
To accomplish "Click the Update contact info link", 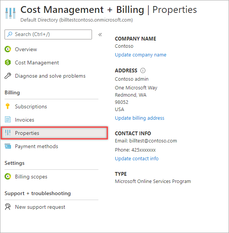I will click(x=137, y=158).
